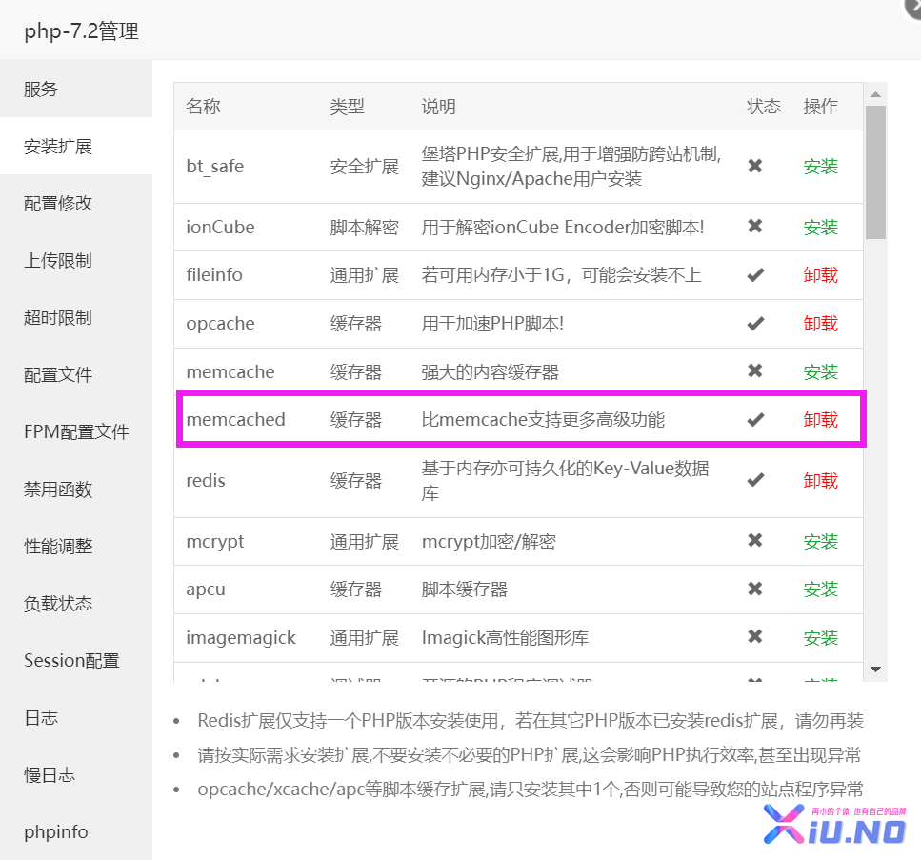The height and width of the screenshot is (860, 921).
Task: Click the memcached extension name
Action: click(235, 419)
